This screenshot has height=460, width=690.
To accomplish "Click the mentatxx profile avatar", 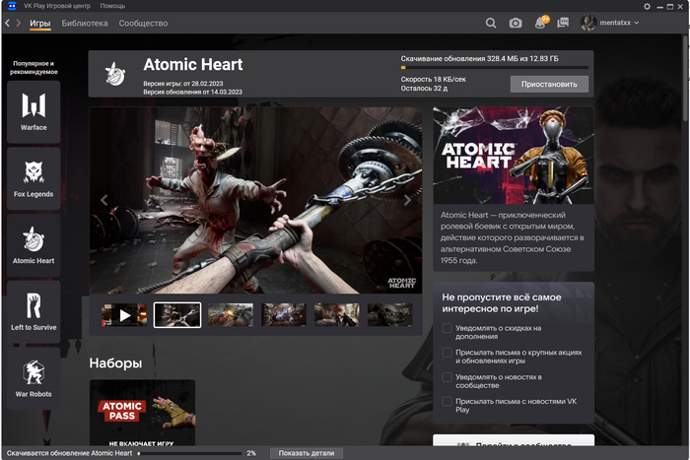I will (588, 23).
